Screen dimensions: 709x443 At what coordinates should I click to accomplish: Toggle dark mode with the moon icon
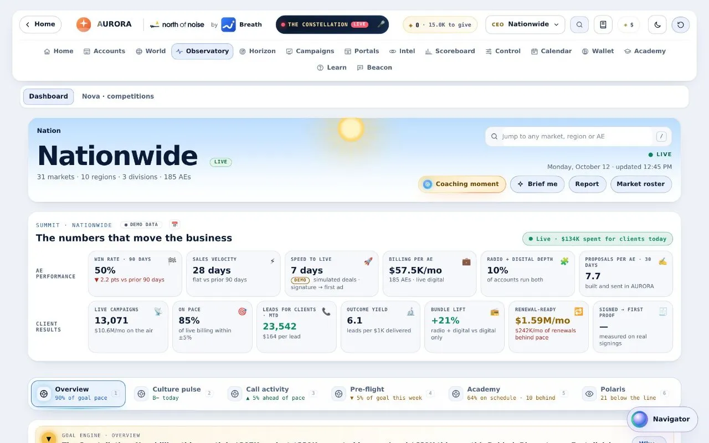(x=657, y=24)
